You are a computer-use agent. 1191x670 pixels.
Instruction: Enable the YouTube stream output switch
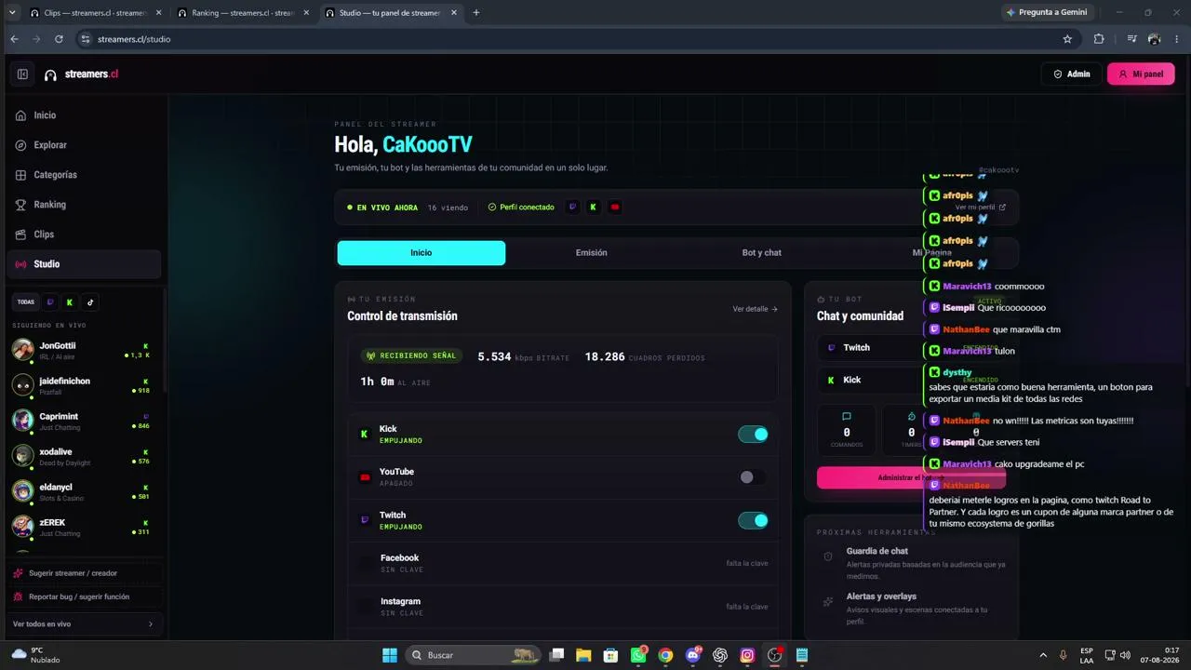(753, 477)
